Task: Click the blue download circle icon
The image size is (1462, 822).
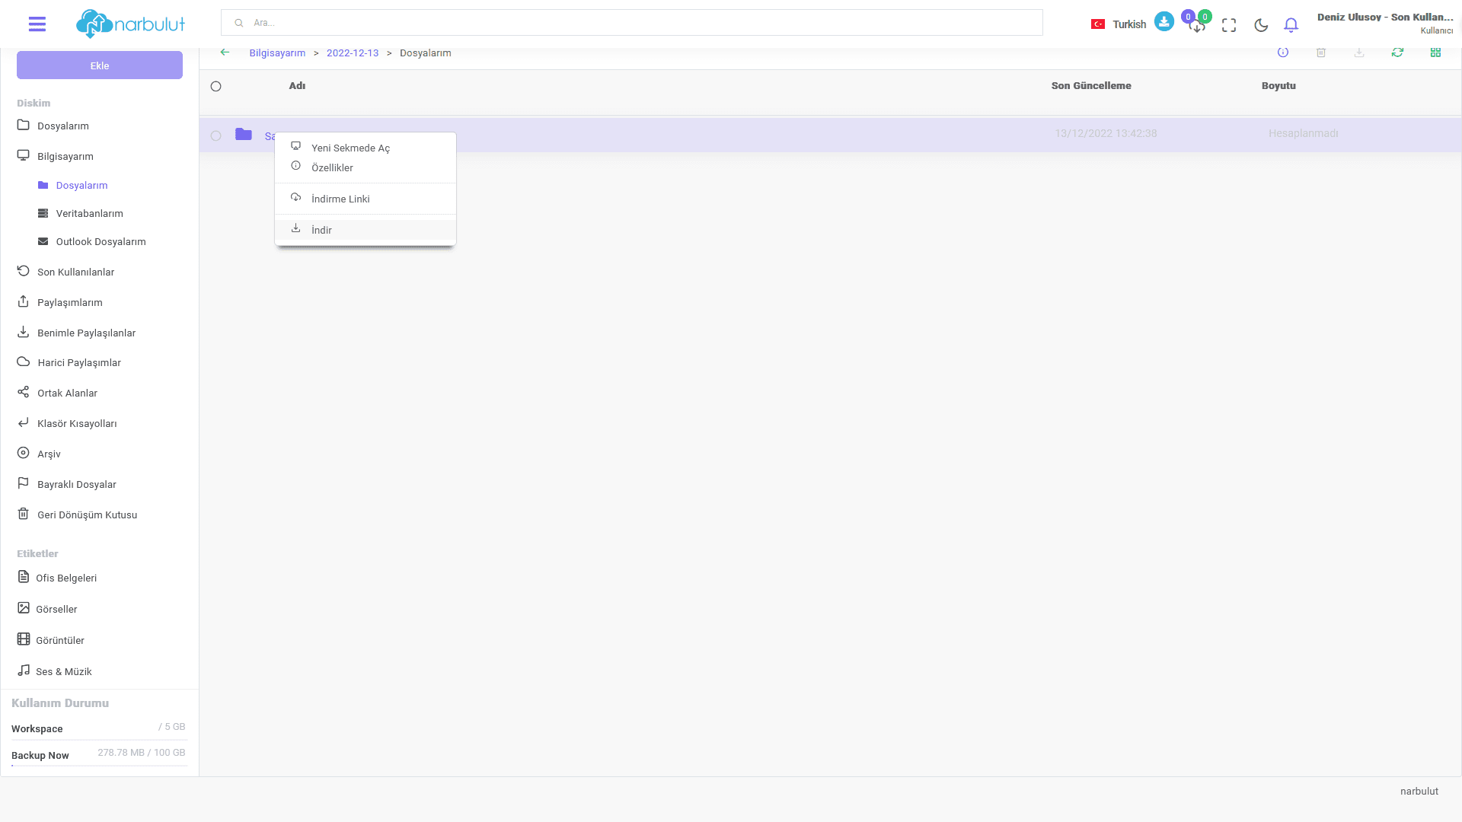Action: point(1164,21)
